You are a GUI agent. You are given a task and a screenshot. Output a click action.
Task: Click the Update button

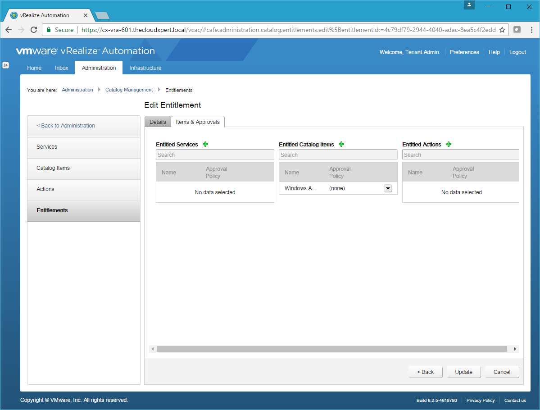point(463,372)
